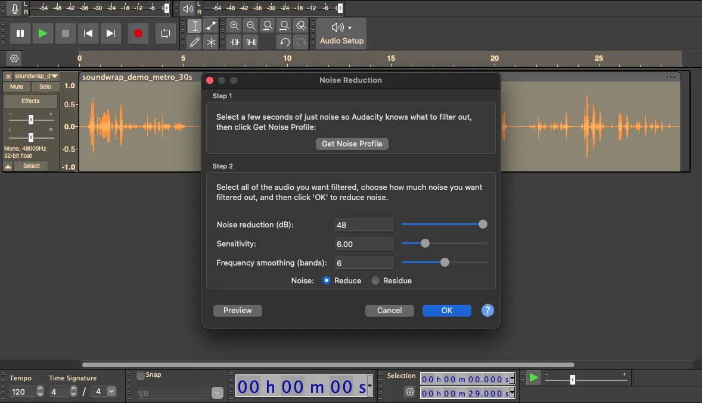702x403 pixels.
Task: Silence audio selection icon
Action: [251, 42]
